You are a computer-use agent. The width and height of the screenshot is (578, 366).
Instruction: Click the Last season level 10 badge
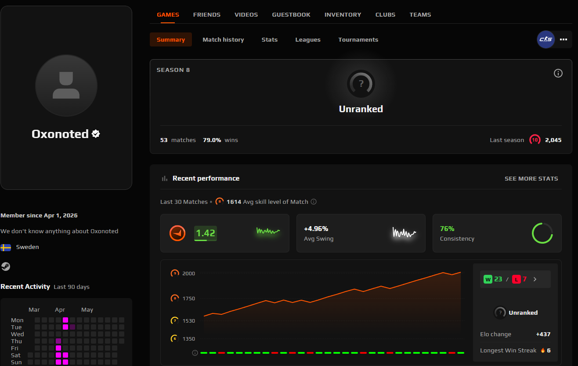point(535,140)
